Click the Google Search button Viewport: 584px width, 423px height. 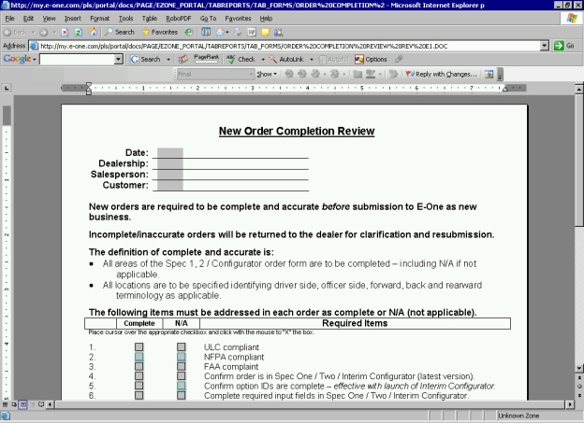point(146,59)
